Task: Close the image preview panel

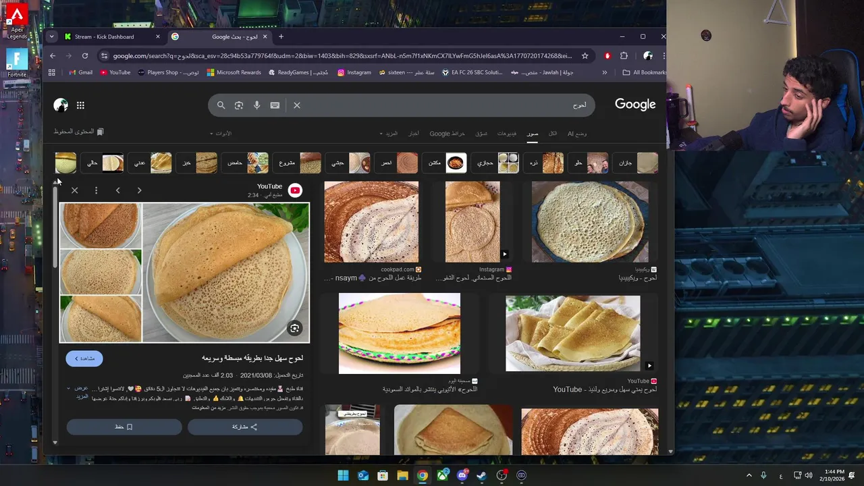Action: coord(75,190)
